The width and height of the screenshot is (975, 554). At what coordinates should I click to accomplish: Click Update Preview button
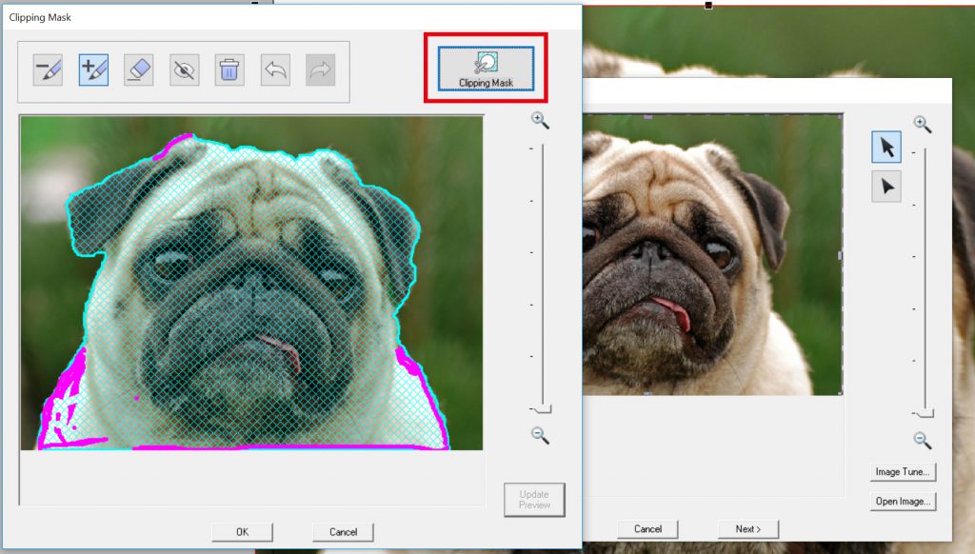534,500
